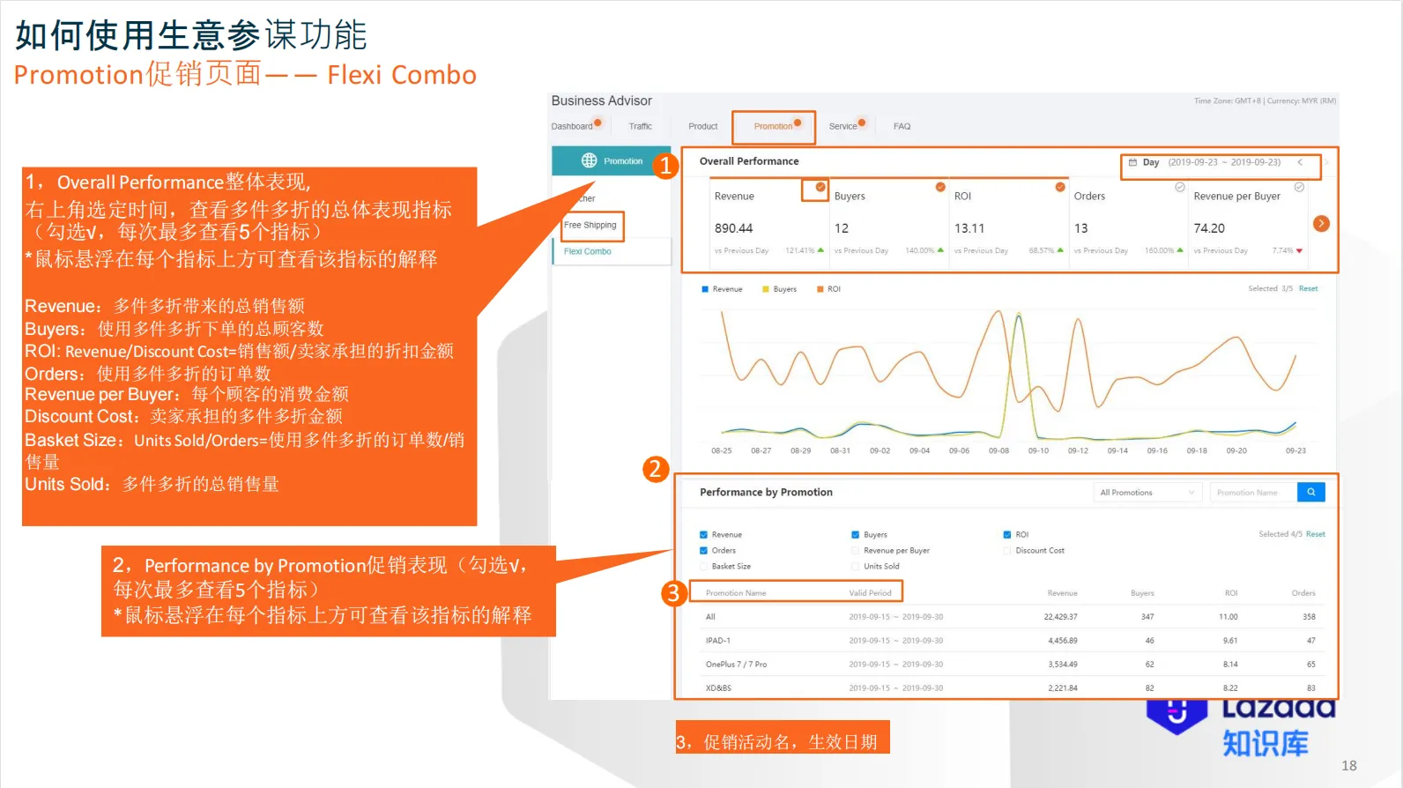Select Free Shipping in the sidebar
This screenshot has width=1403, height=788.
point(590,226)
